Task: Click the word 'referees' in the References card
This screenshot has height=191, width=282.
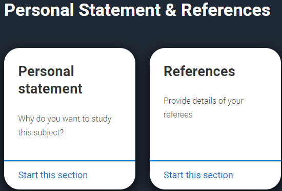Action: [178, 114]
